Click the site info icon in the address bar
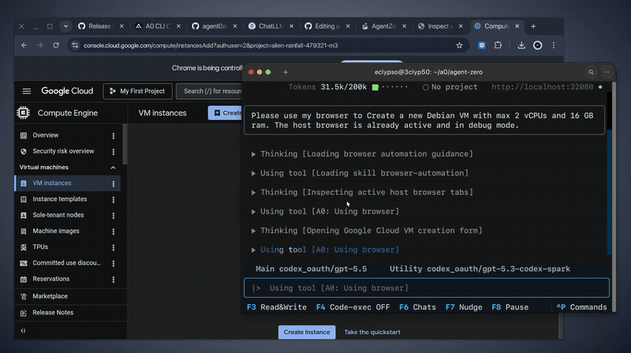Image resolution: width=631 pixels, height=353 pixels. coord(75,46)
